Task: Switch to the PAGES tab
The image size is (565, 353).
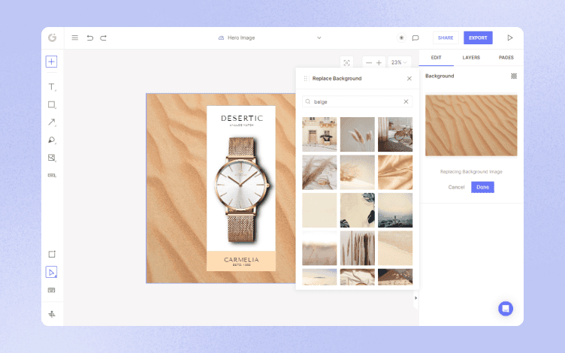Action: pos(506,58)
